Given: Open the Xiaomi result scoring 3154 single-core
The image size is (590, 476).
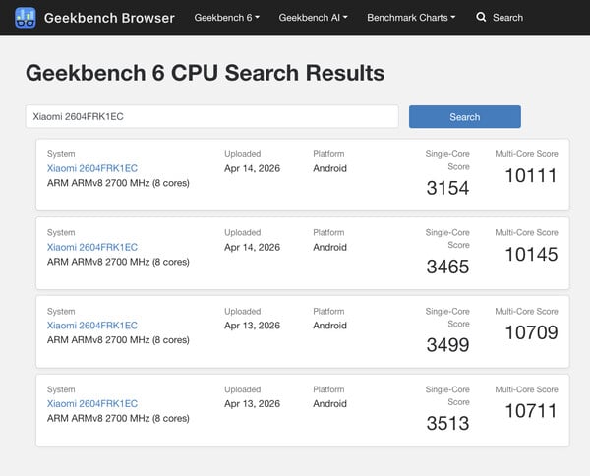Looking at the screenshot, I should 92,168.
